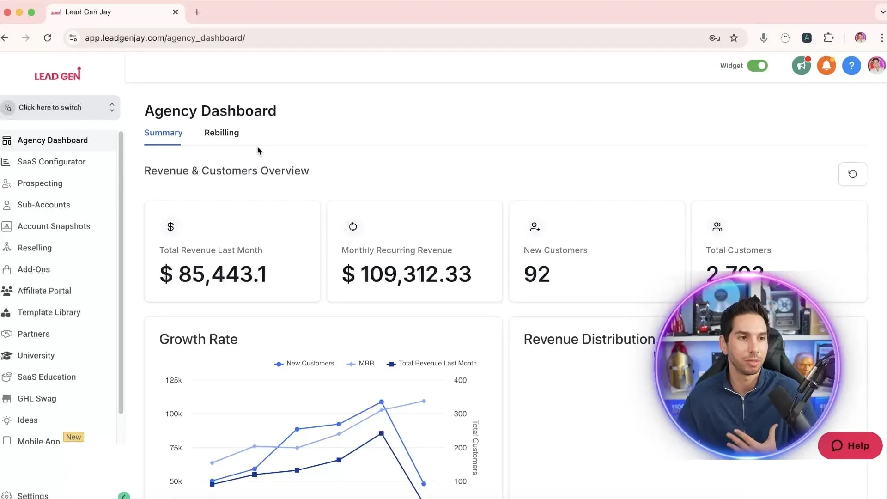Click the Chrome profile avatar in toolbar
This screenshot has width=887, height=499.
tap(860, 38)
